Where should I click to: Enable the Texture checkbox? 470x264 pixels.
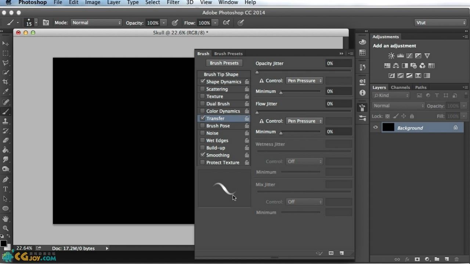click(202, 96)
